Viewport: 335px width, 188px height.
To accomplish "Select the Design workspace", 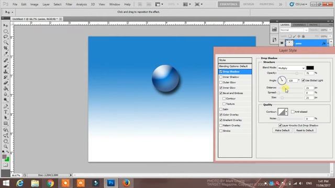I will 249,4.
